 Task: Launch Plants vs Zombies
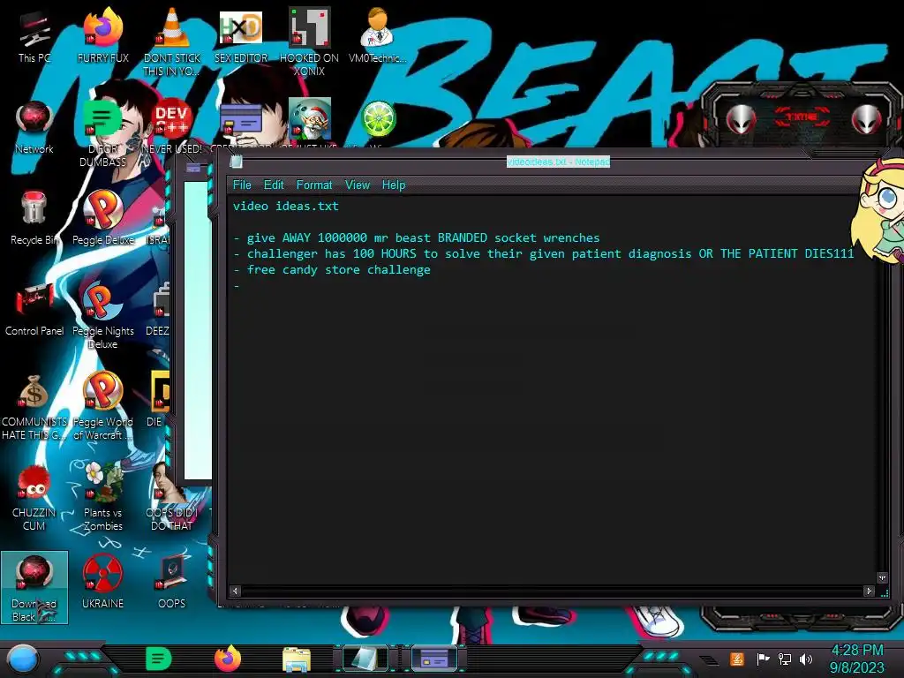coord(102,497)
